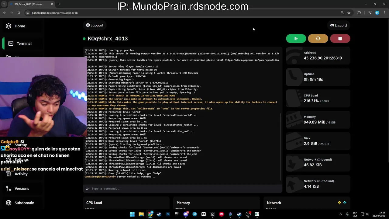Image resolution: width=389 pixels, height=219 pixels.
Task: Click the Uptime value 0h 0m 18s
Action: [x=313, y=79]
